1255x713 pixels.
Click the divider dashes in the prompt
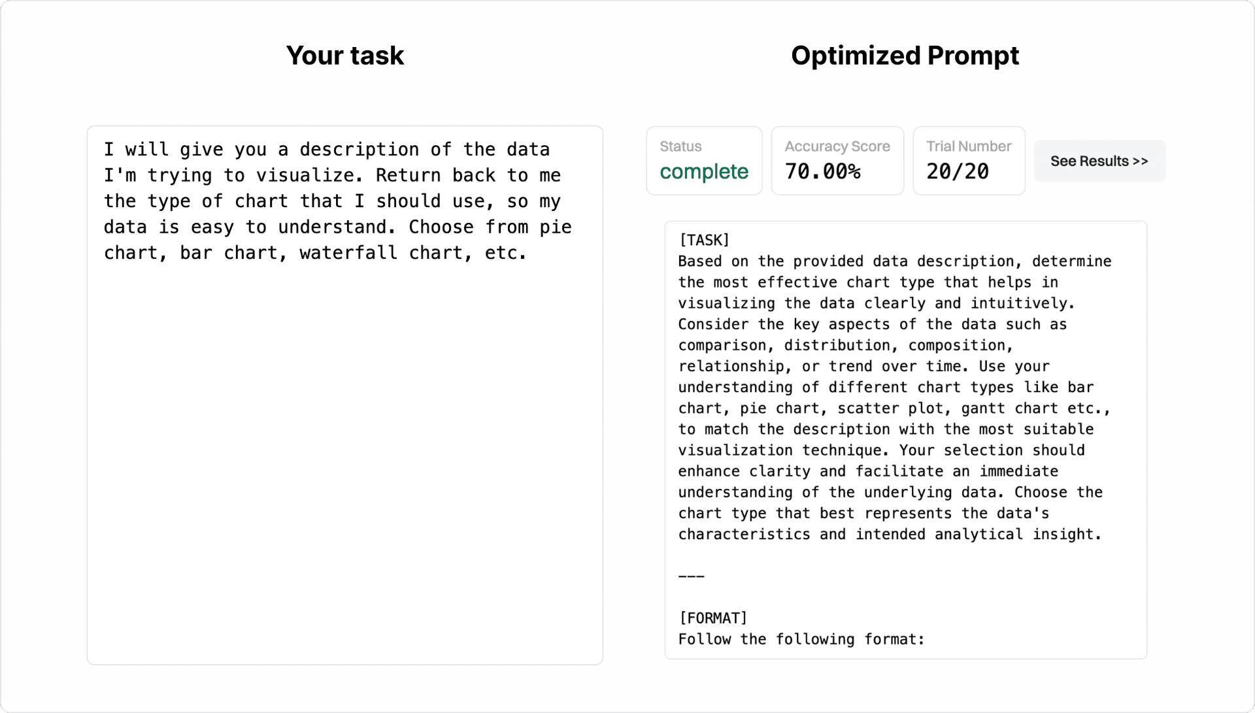pyautogui.click(x=691, y=576)
